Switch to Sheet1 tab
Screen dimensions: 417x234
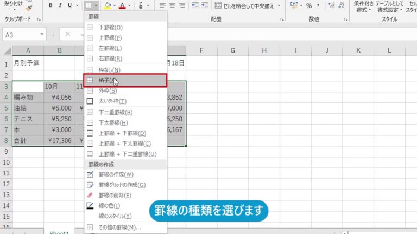pyautogui.click(x=59, y=232)
